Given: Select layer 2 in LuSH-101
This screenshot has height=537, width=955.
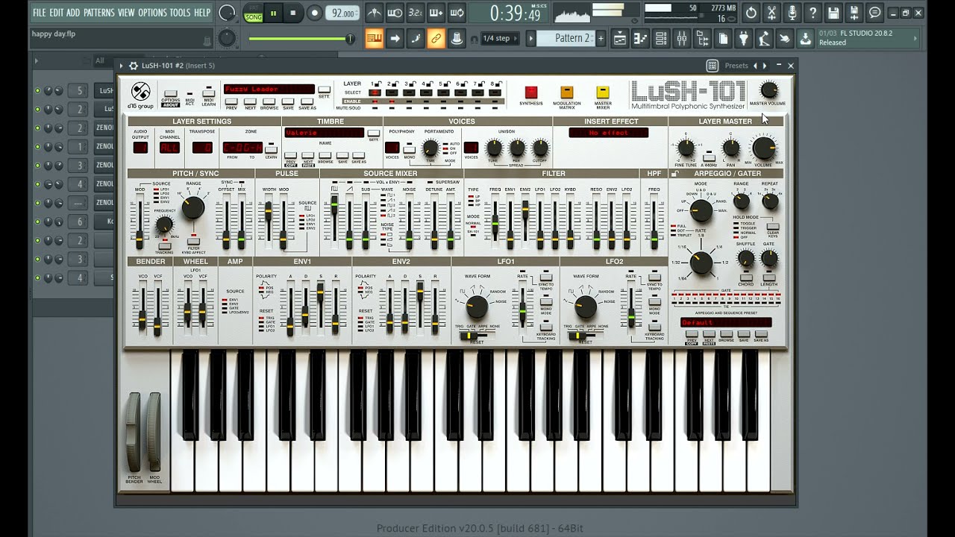Looking at the screenshot, I should (392, 92).
